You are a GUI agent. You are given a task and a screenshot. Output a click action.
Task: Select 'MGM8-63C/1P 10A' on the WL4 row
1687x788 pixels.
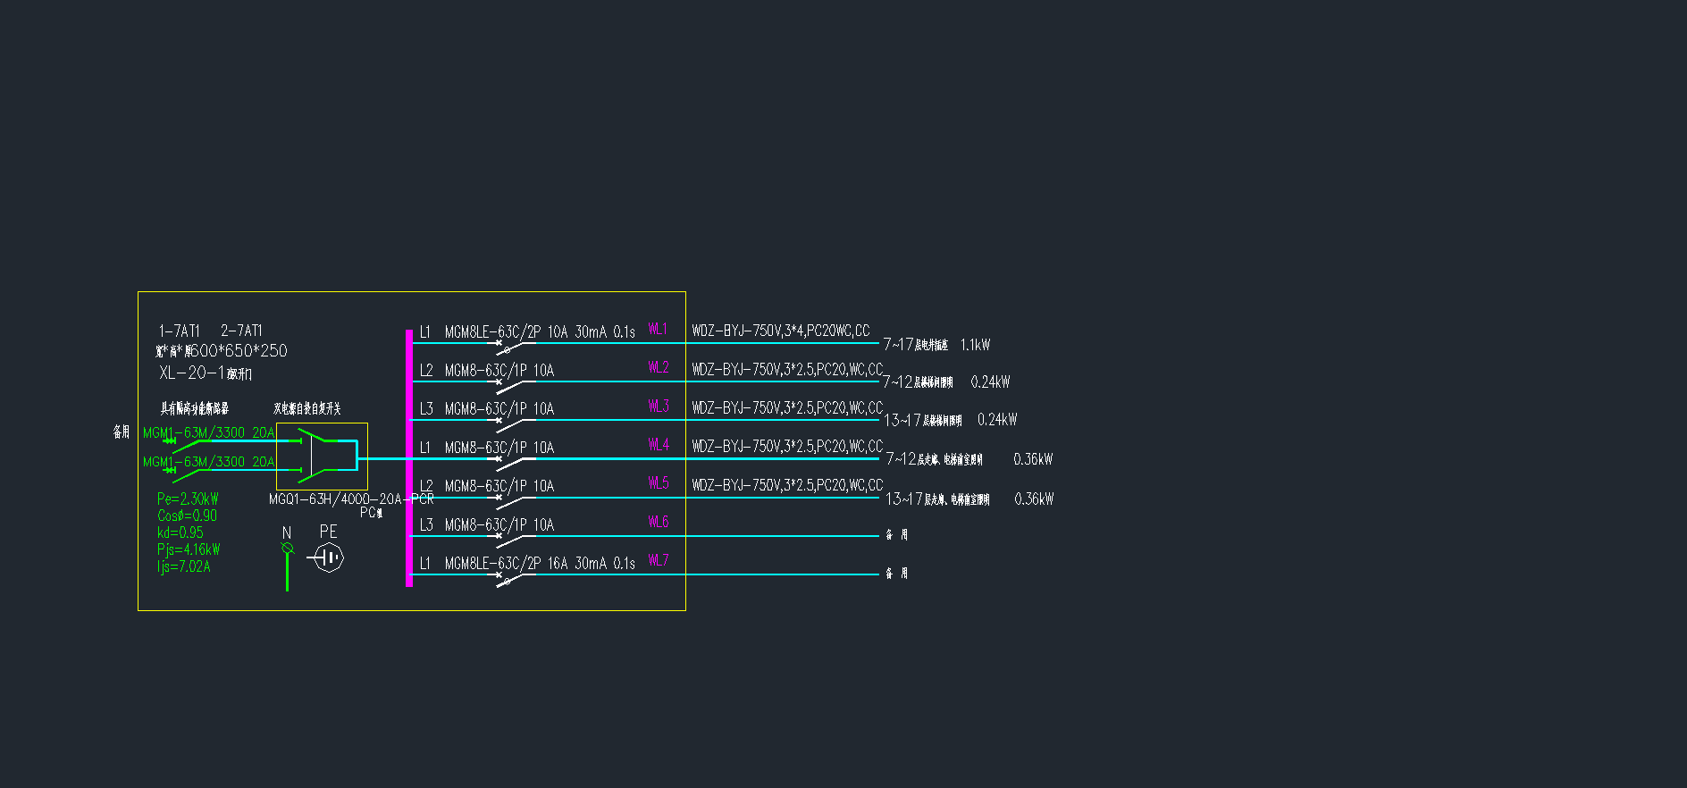pyautogui.click(x=499, y=447)
